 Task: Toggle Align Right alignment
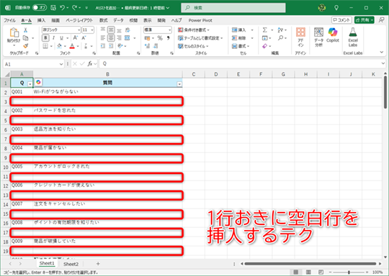pos(119,38)
